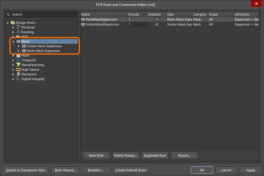Click the New Rule button
The width and height of the screenshot is (264, 176).
[x=97, y=155]
